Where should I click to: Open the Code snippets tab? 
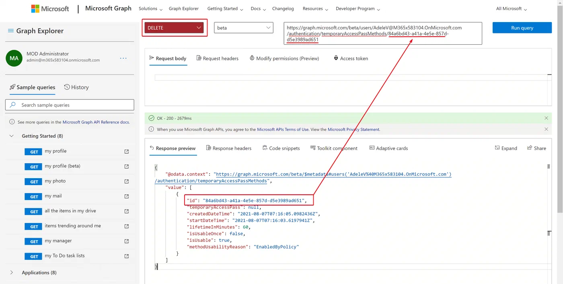click(281, 148)
